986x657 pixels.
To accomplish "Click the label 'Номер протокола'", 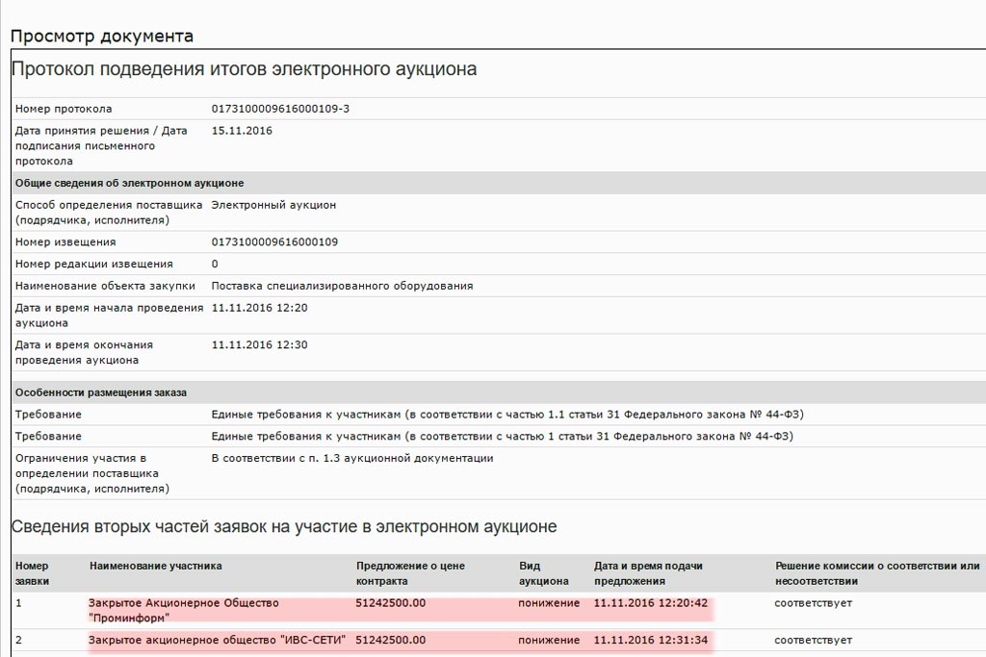I will tap(64, 109).
